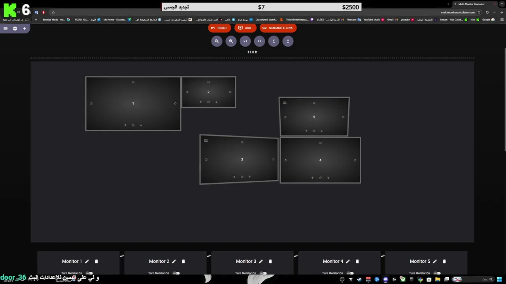Click the ADD button
Image resolution: width=506 pixels, height=284 pixels.
tap(245, 28)
